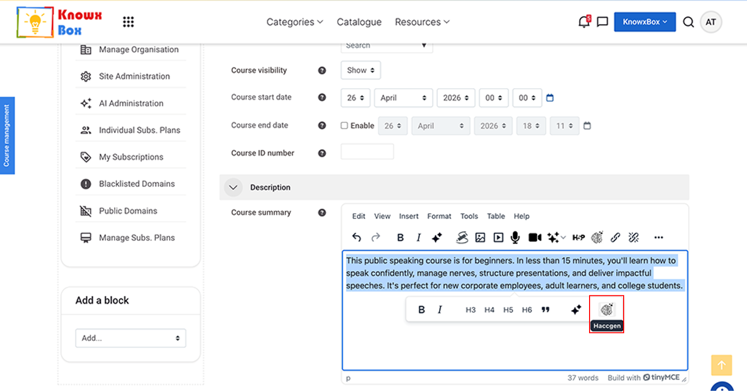Click the help icon beside Course start date

point(322,97)
